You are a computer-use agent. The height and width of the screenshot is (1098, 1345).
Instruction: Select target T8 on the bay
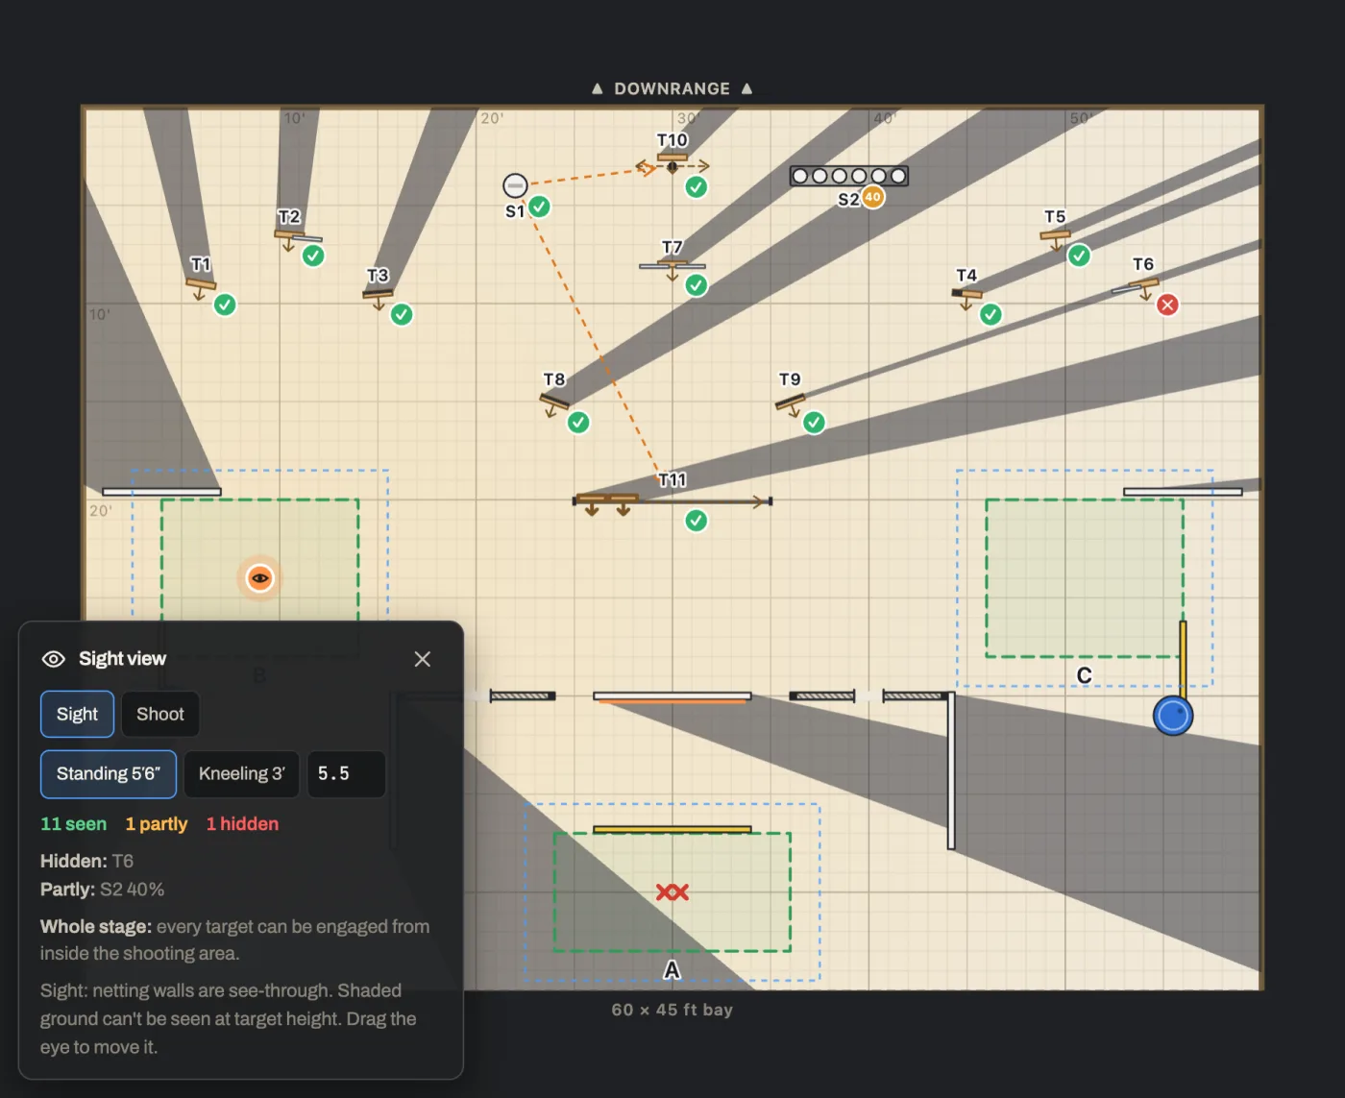tap(554, 401)
